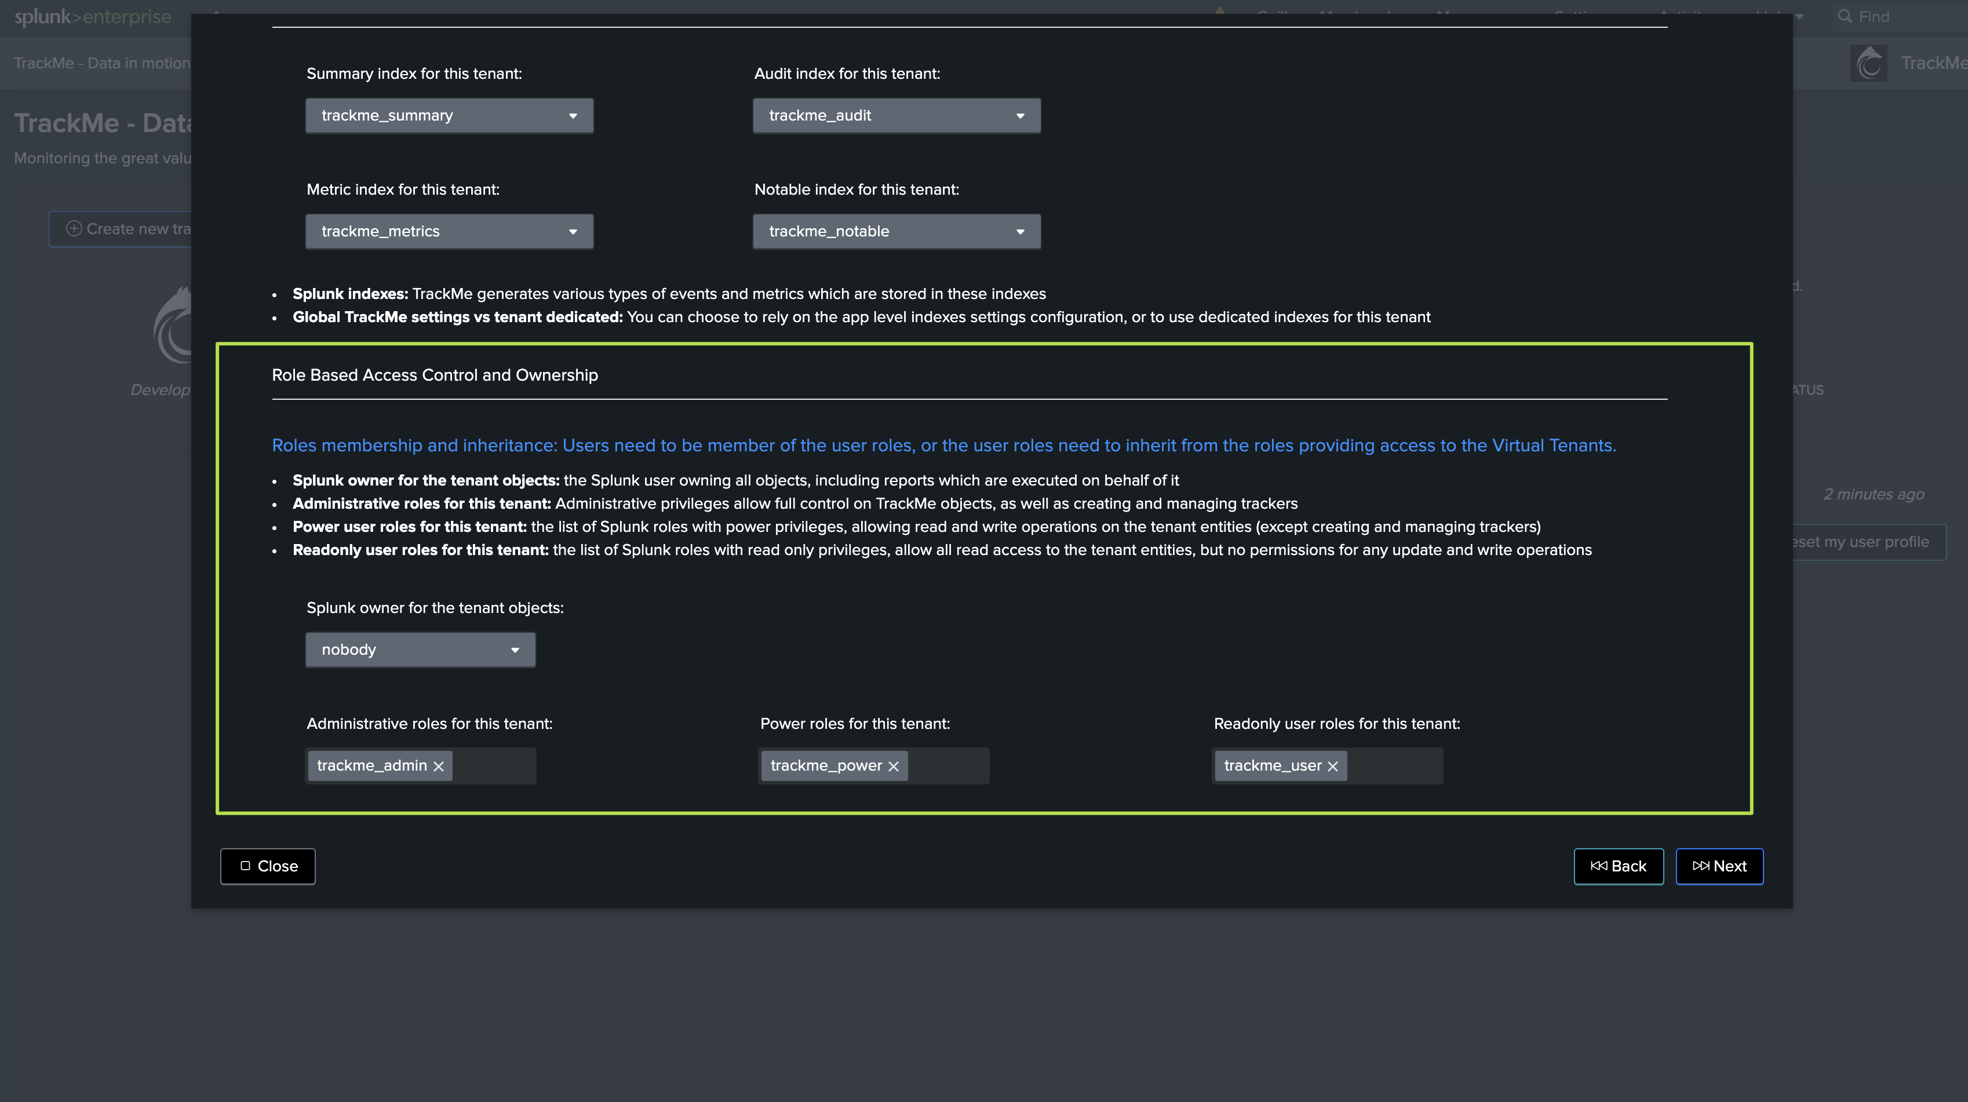This screenshot has width=1968, height=1102.
Task: Click the splunk>enterprise logo
Action: [x=93, y=17]
